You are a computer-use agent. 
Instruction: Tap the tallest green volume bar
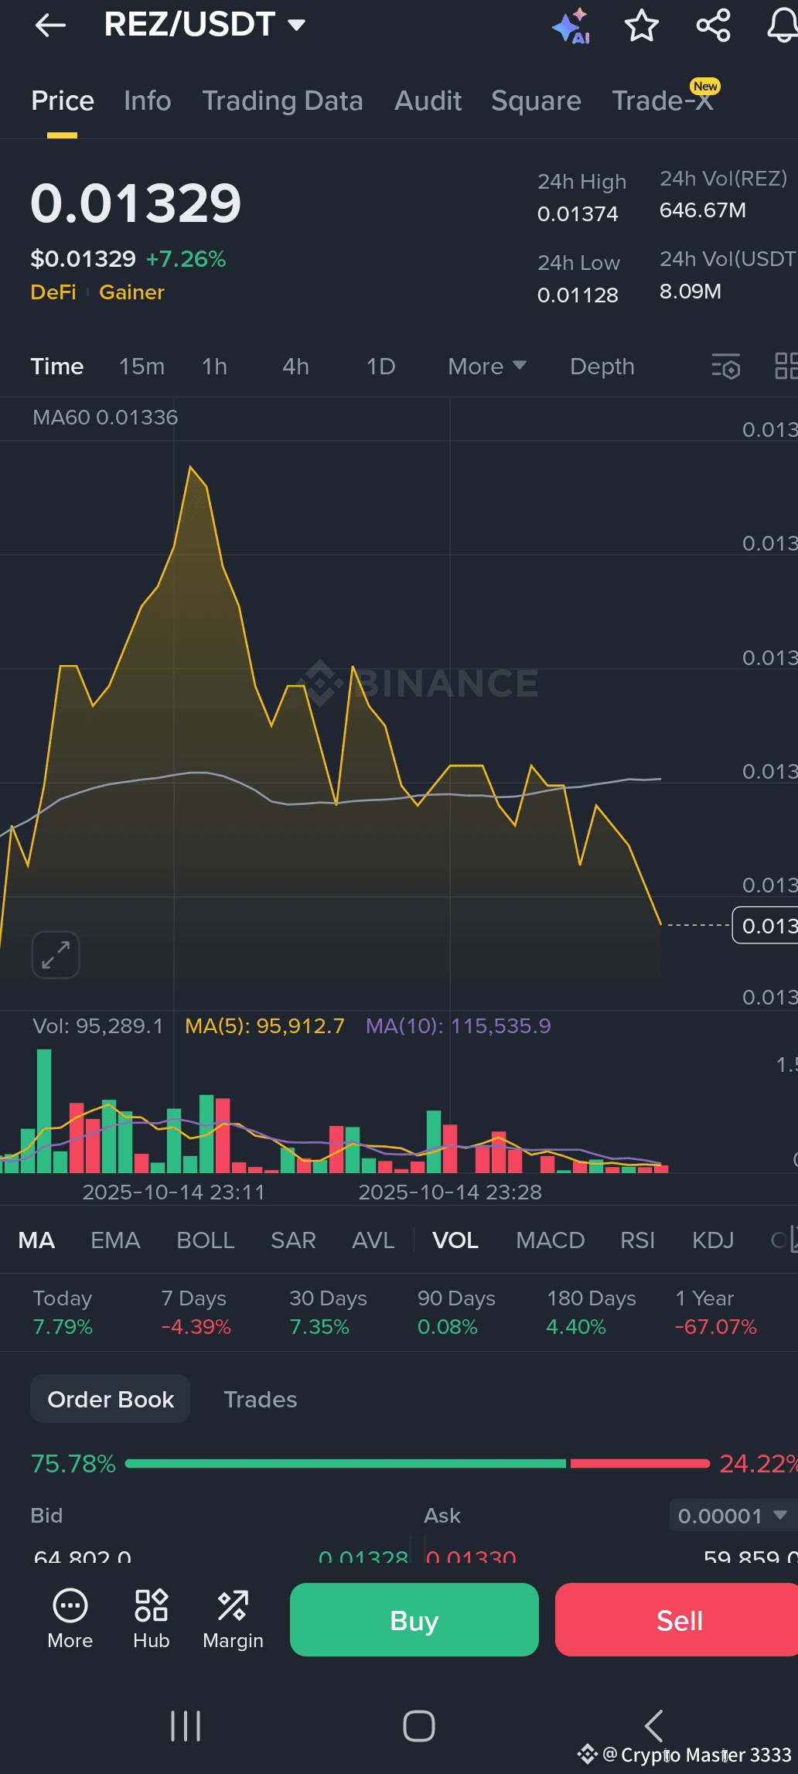[44, 1110]
